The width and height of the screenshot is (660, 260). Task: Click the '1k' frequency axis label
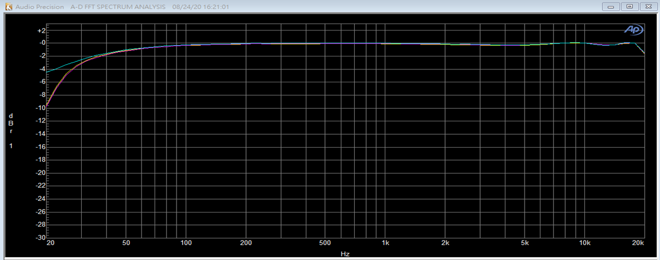[385, 243]
